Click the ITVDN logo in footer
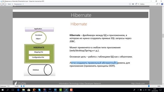 pyautogui.click(x=20, y=83)
